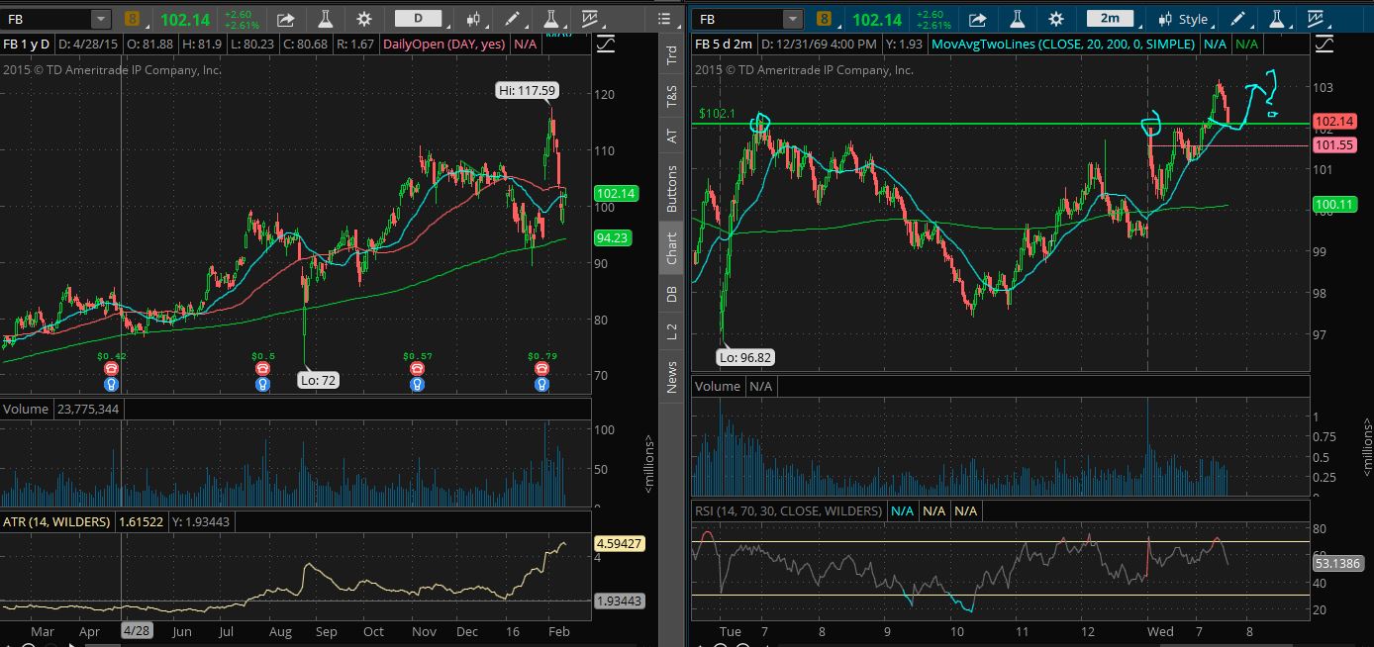
Task: Switch to the DB sidebar tab
Action: point(671,294)
